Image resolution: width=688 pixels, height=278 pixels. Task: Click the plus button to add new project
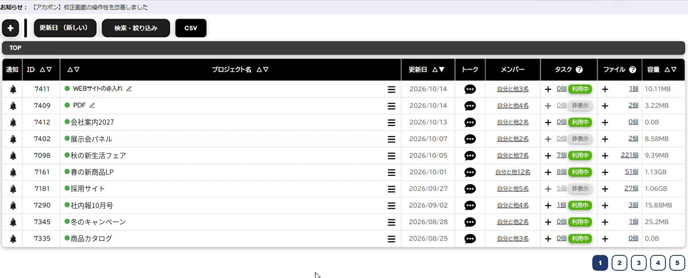[x=10, y=28]
